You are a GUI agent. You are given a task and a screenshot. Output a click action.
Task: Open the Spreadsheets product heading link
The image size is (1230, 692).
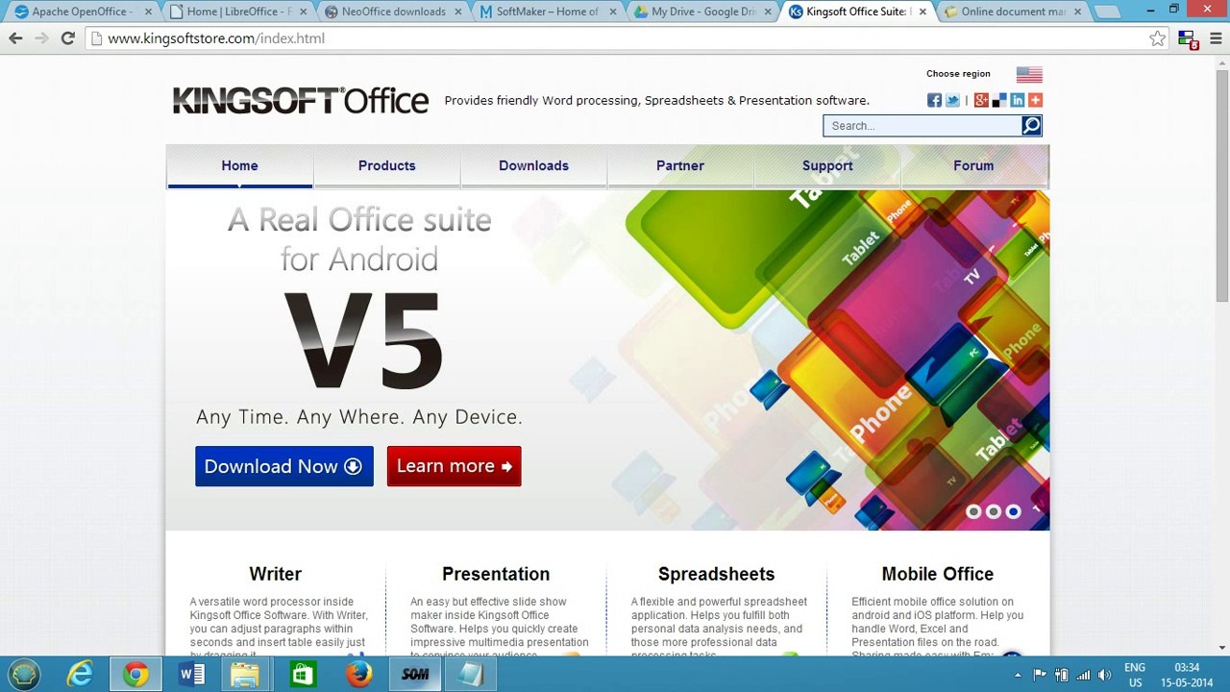716,574
